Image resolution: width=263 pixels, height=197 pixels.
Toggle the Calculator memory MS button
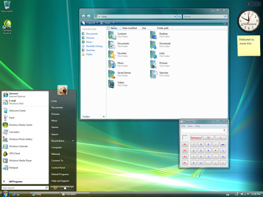(x=185, y=156)
